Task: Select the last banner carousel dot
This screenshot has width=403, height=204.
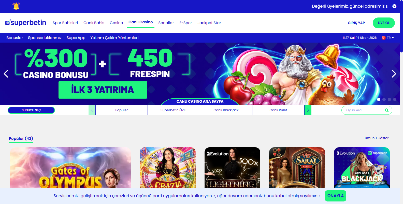Action: click(395, 100)
